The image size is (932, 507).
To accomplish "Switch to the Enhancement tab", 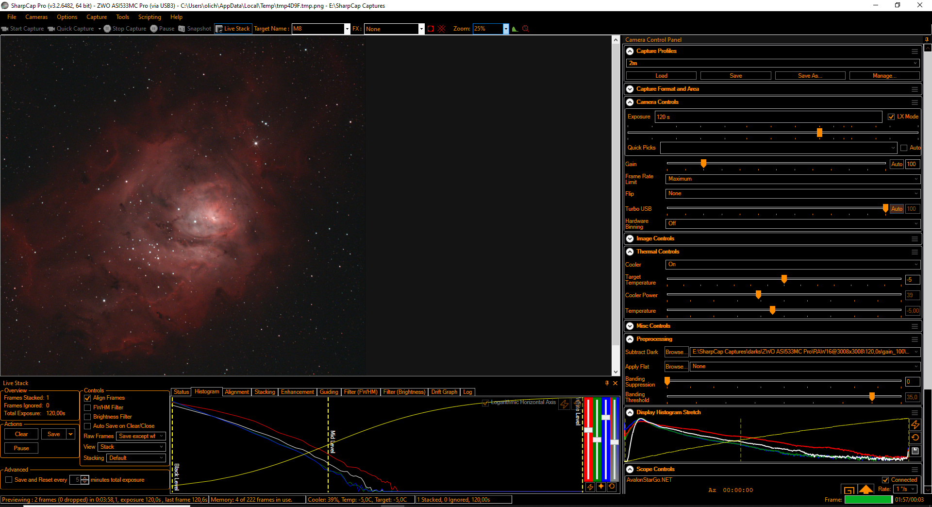I will pyautogui.click(x=297, y=392).
